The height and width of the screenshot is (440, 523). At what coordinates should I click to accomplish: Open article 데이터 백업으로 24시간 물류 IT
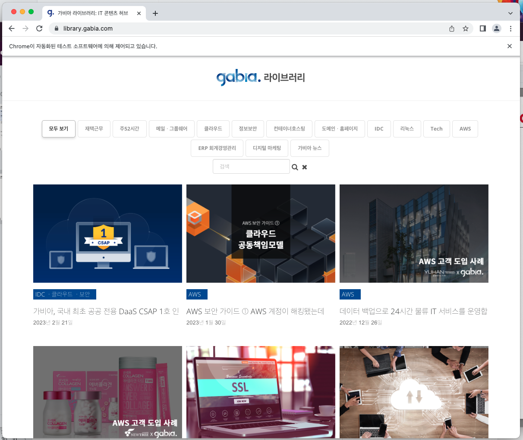[x=413, y=311]
